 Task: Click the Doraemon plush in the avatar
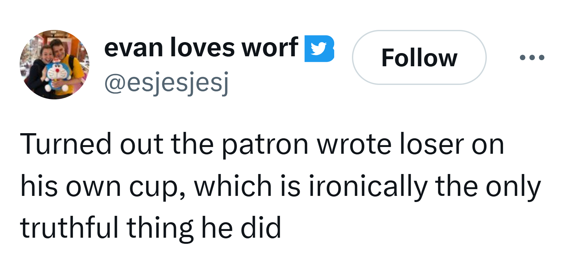point(57,76)
